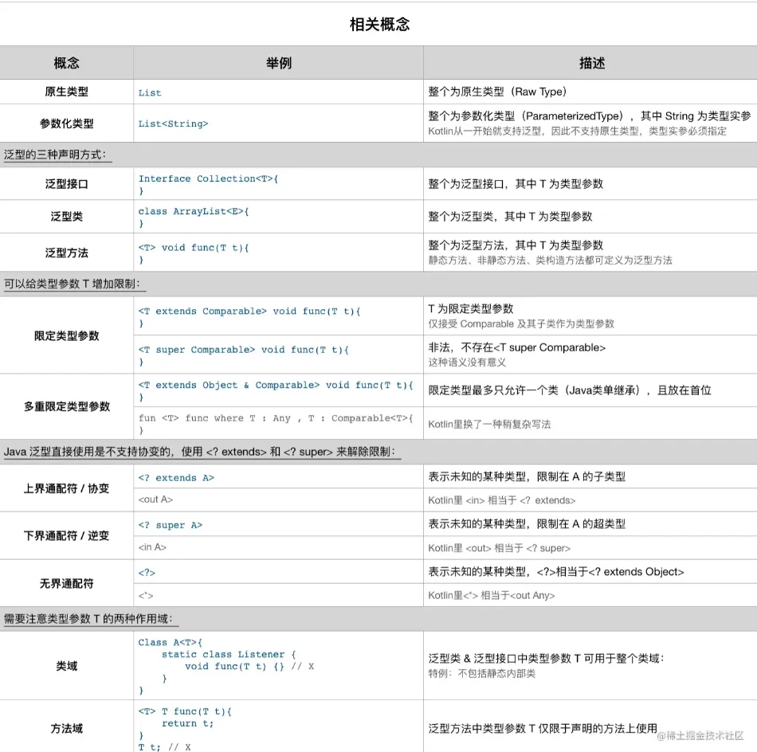Click code line return t;
The width and height of the screenshot is (757, 752).
[x=188, y=723]
